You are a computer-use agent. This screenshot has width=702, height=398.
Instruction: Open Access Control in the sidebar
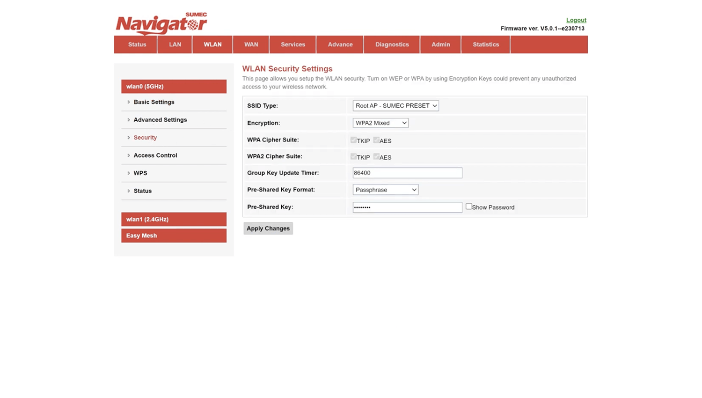coord(155,155)
